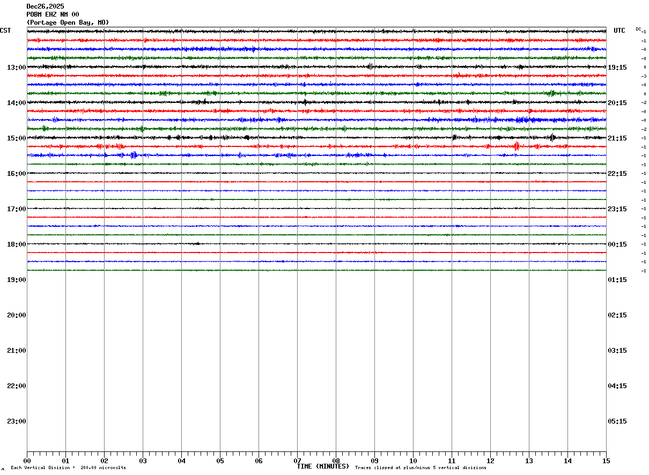Select the station code POBM EHZ NM 00
The image size is (649, 475).
click(x=53, y=14)
